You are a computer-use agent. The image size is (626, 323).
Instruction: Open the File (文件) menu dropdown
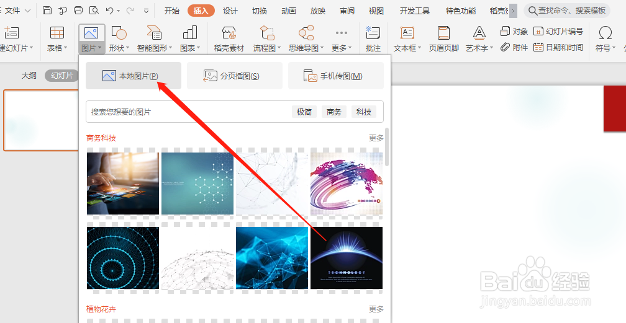pyautogui.click(x=18, y=11)
